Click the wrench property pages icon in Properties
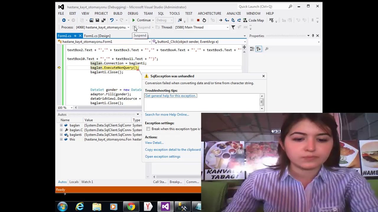378x212 pixels. (266, 49)
